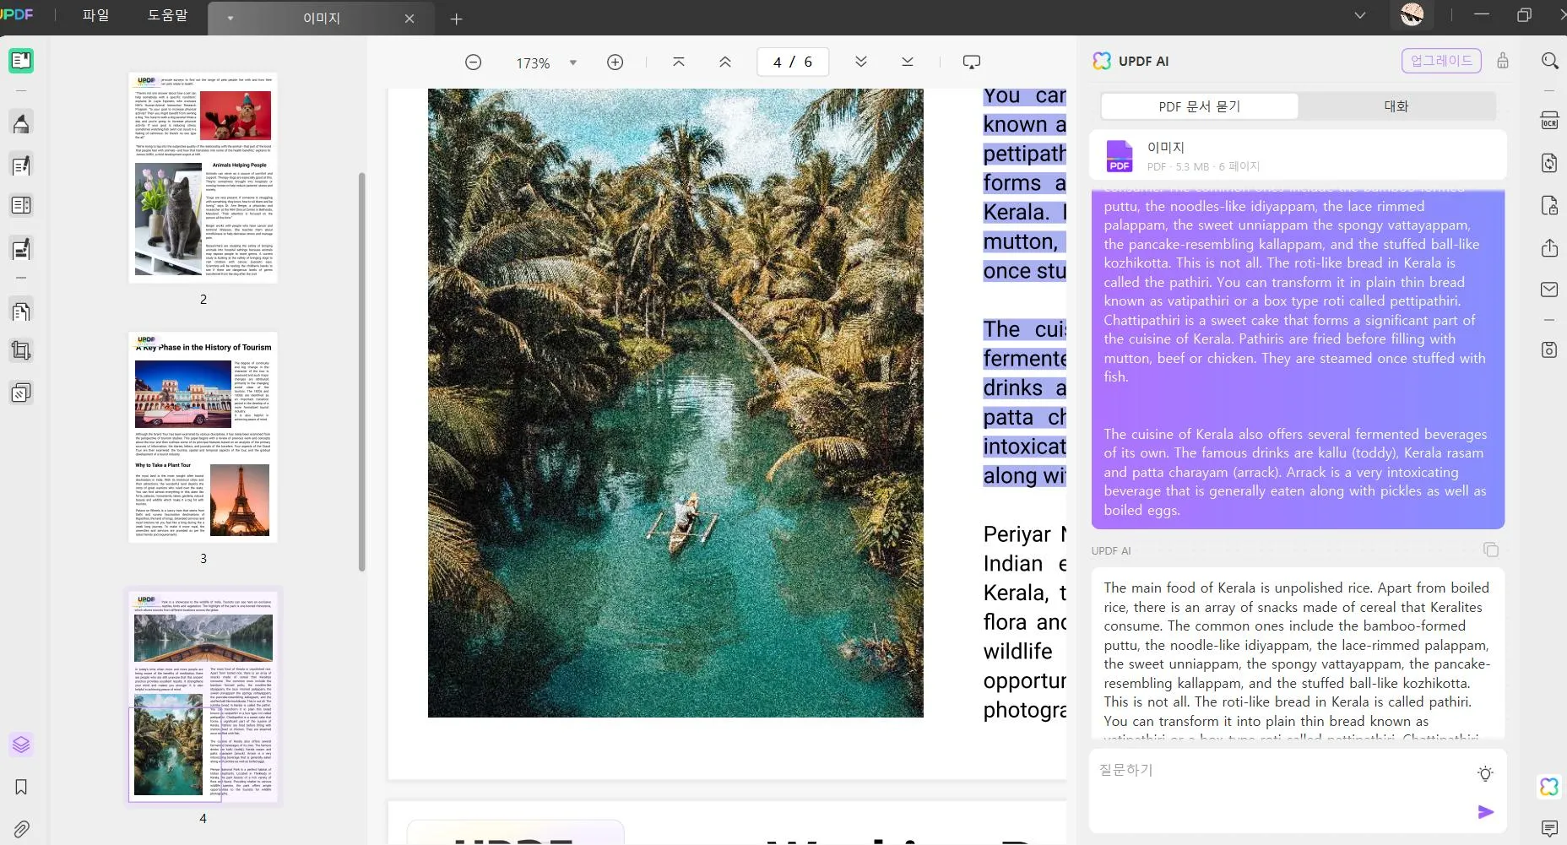Open the Edit PDF tool

point(21,165)
